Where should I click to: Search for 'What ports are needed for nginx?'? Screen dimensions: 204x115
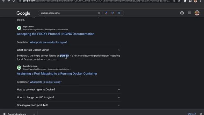click(x=48, y=42)
